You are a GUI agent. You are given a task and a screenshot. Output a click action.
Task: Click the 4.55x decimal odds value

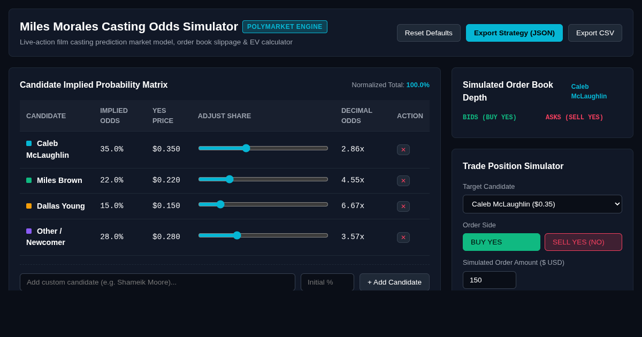(x=353, y=180)
